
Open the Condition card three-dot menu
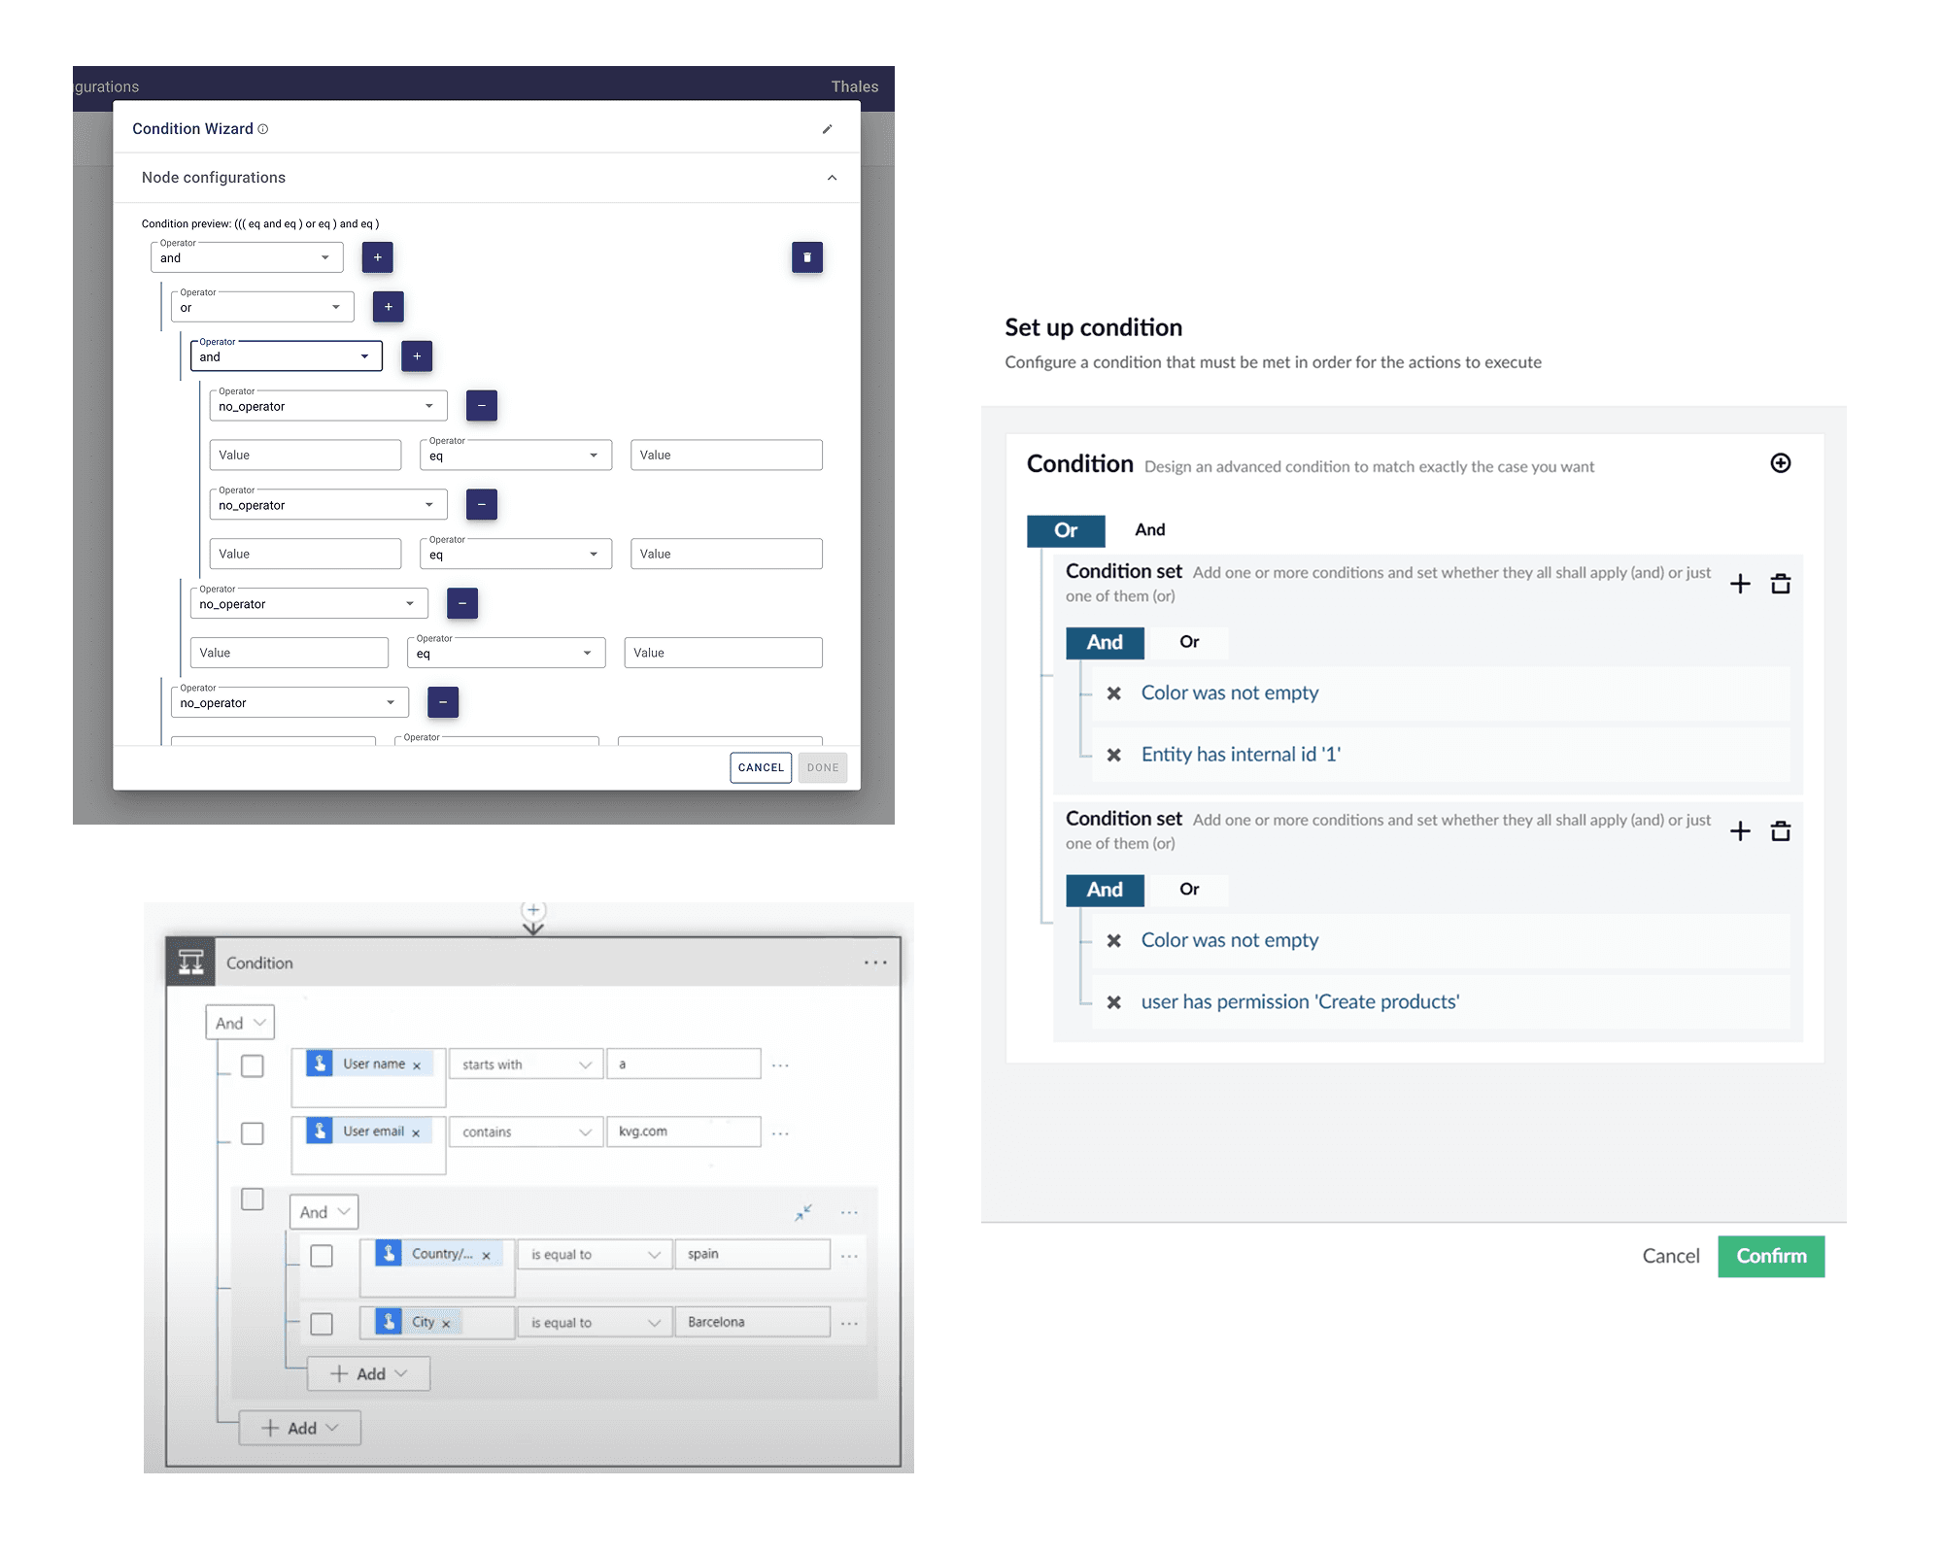[874, 963]
